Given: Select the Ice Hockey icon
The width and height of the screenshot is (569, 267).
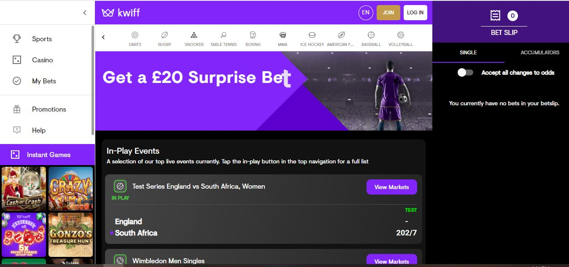Looking at the screenshot, I should coord(312,35).
